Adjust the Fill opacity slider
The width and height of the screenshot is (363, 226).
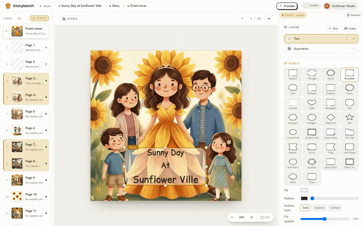tap(324, 219)
